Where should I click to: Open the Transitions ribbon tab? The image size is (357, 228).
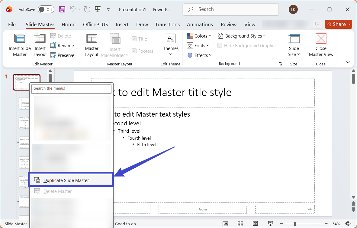167,25
